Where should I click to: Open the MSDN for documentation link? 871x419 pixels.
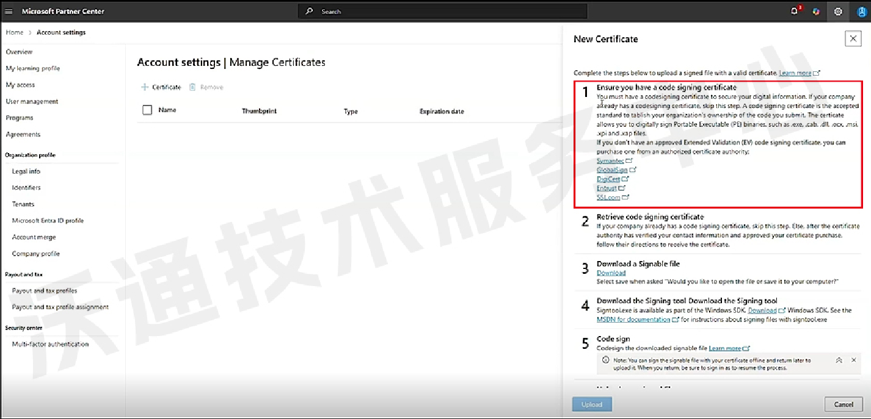coord(633,319)
